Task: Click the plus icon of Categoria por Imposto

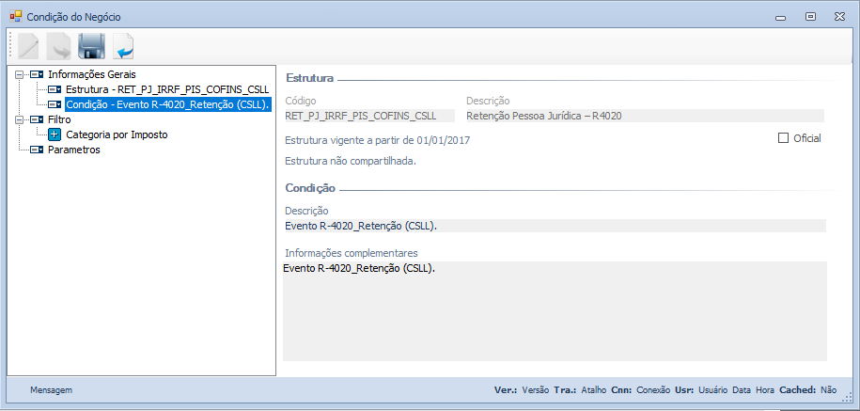Action: pyautogui.click(x=55, y=134)
